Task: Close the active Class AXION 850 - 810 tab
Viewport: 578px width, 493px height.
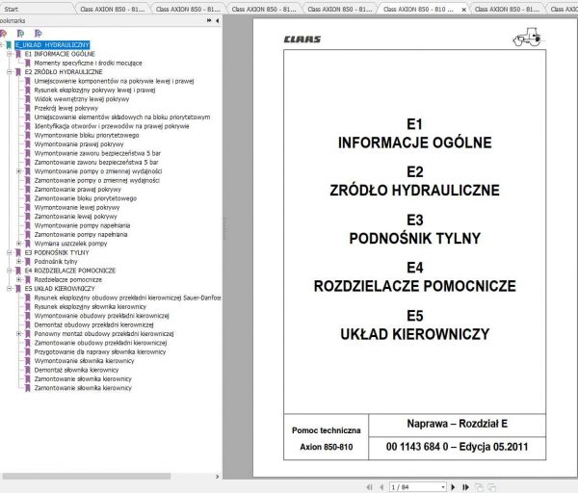Action: [x=464, y=10]
